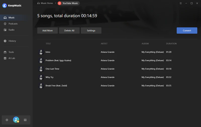This screenshot has width=201, height=127.
Task: Click the Intro song thumbnail
Action: [41, 52]
